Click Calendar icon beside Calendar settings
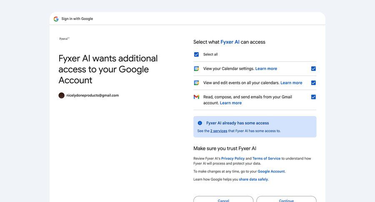Image resolution: width=375 pixels, height=202 pixels. pos(196,69)
